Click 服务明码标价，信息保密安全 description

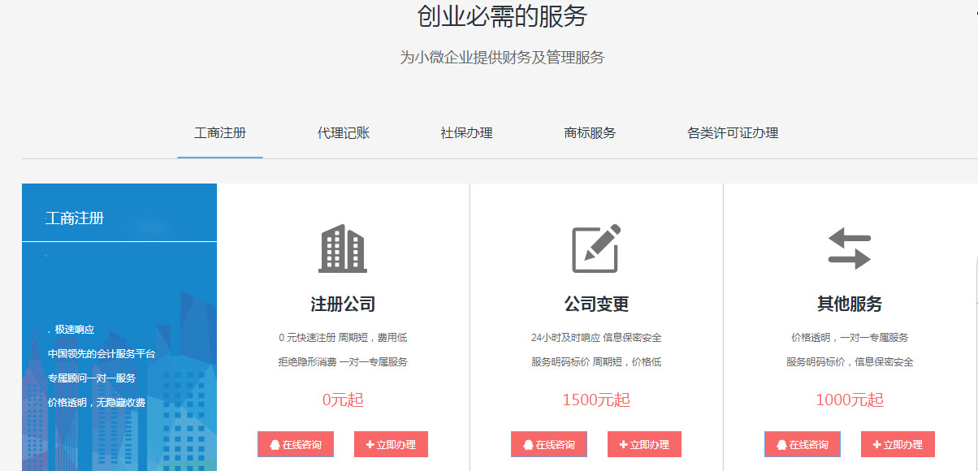pos(850,362)
